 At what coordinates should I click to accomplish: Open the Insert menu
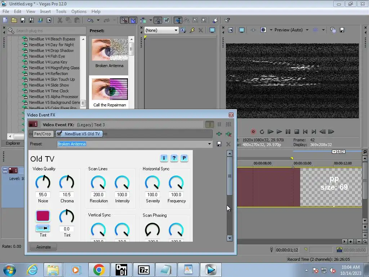pos(45,11)
